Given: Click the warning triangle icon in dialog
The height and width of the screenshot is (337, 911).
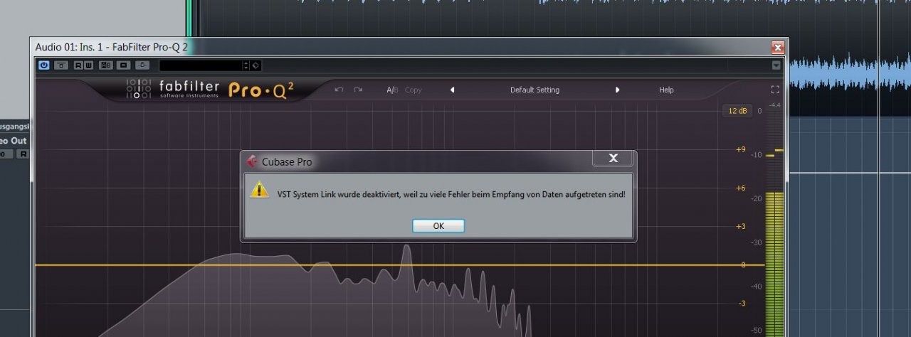Looking at the screenshot, I should point(259,190).
